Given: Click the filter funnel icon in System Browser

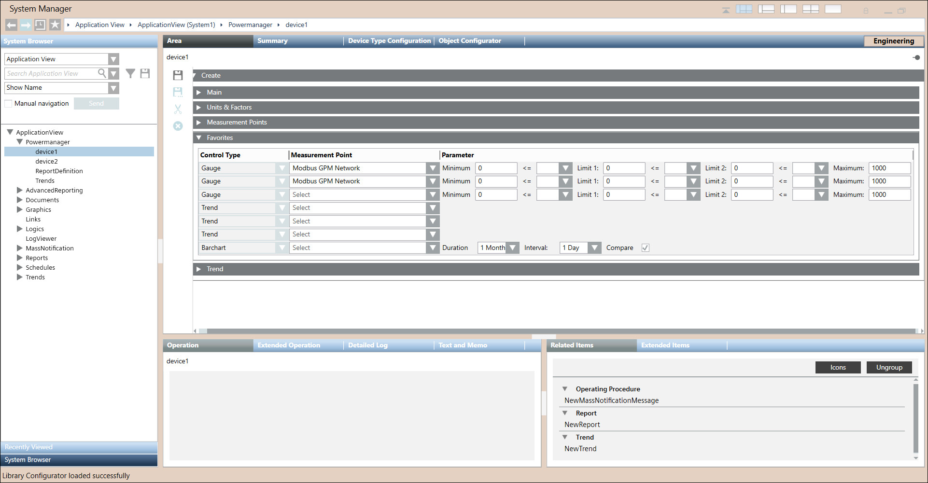Looking at the screenshot, I should click(130, 73).
